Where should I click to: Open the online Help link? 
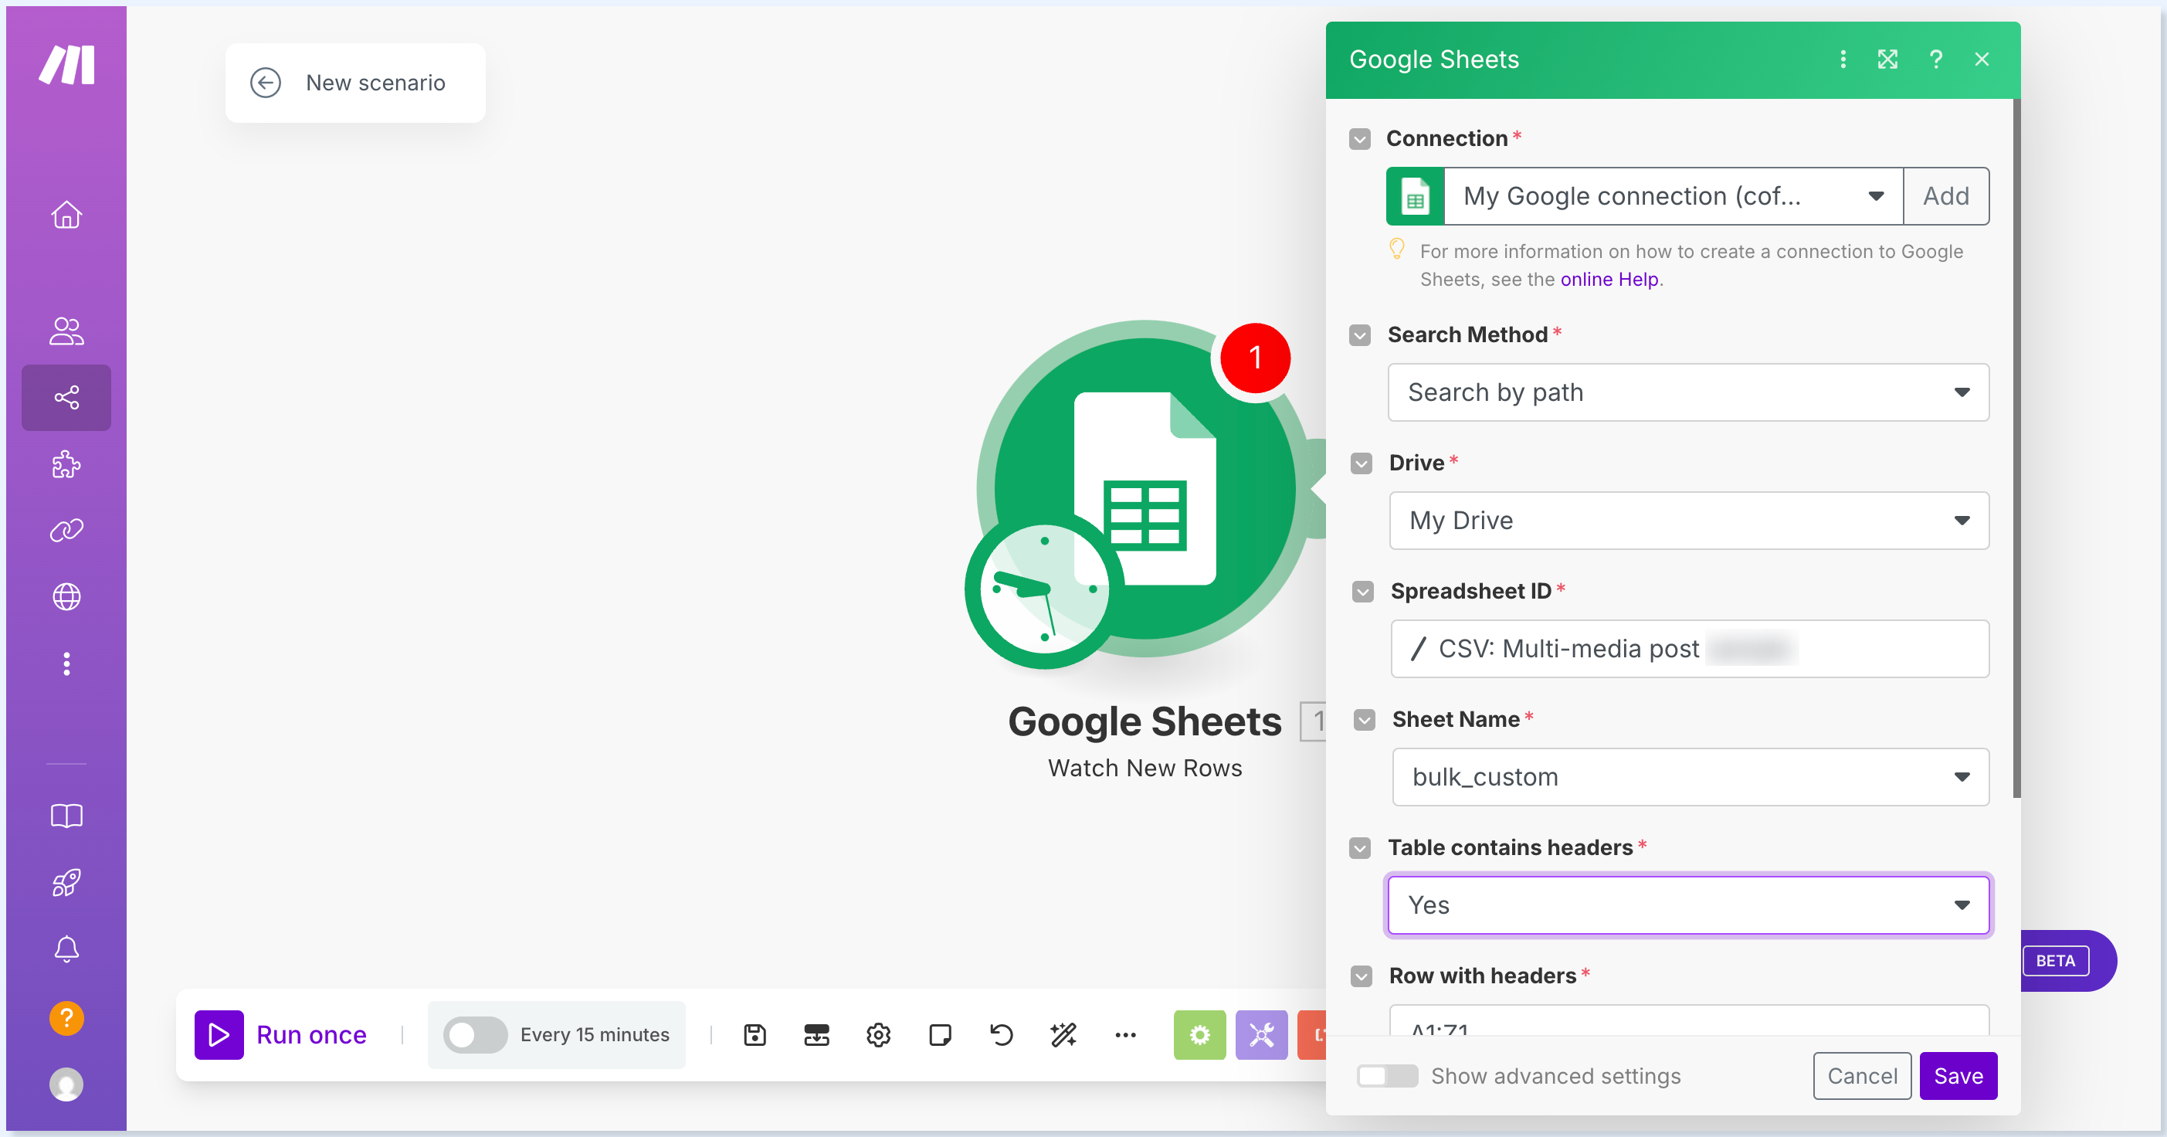(1609, 280)
